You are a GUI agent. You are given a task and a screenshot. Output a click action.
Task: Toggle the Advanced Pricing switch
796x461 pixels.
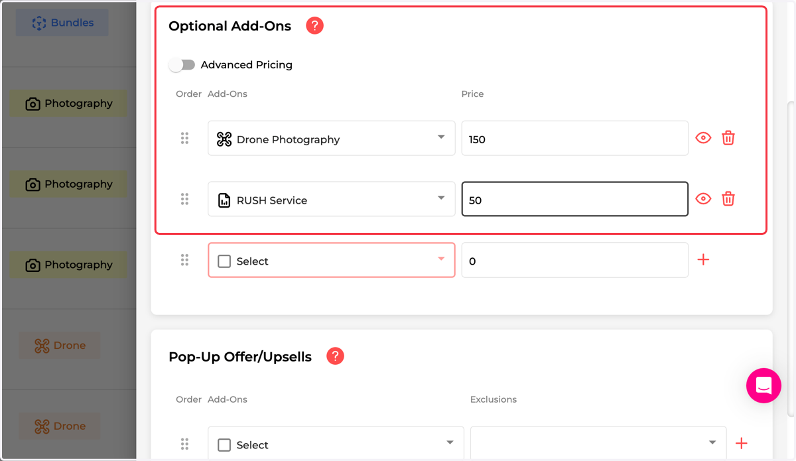(182, 64)
